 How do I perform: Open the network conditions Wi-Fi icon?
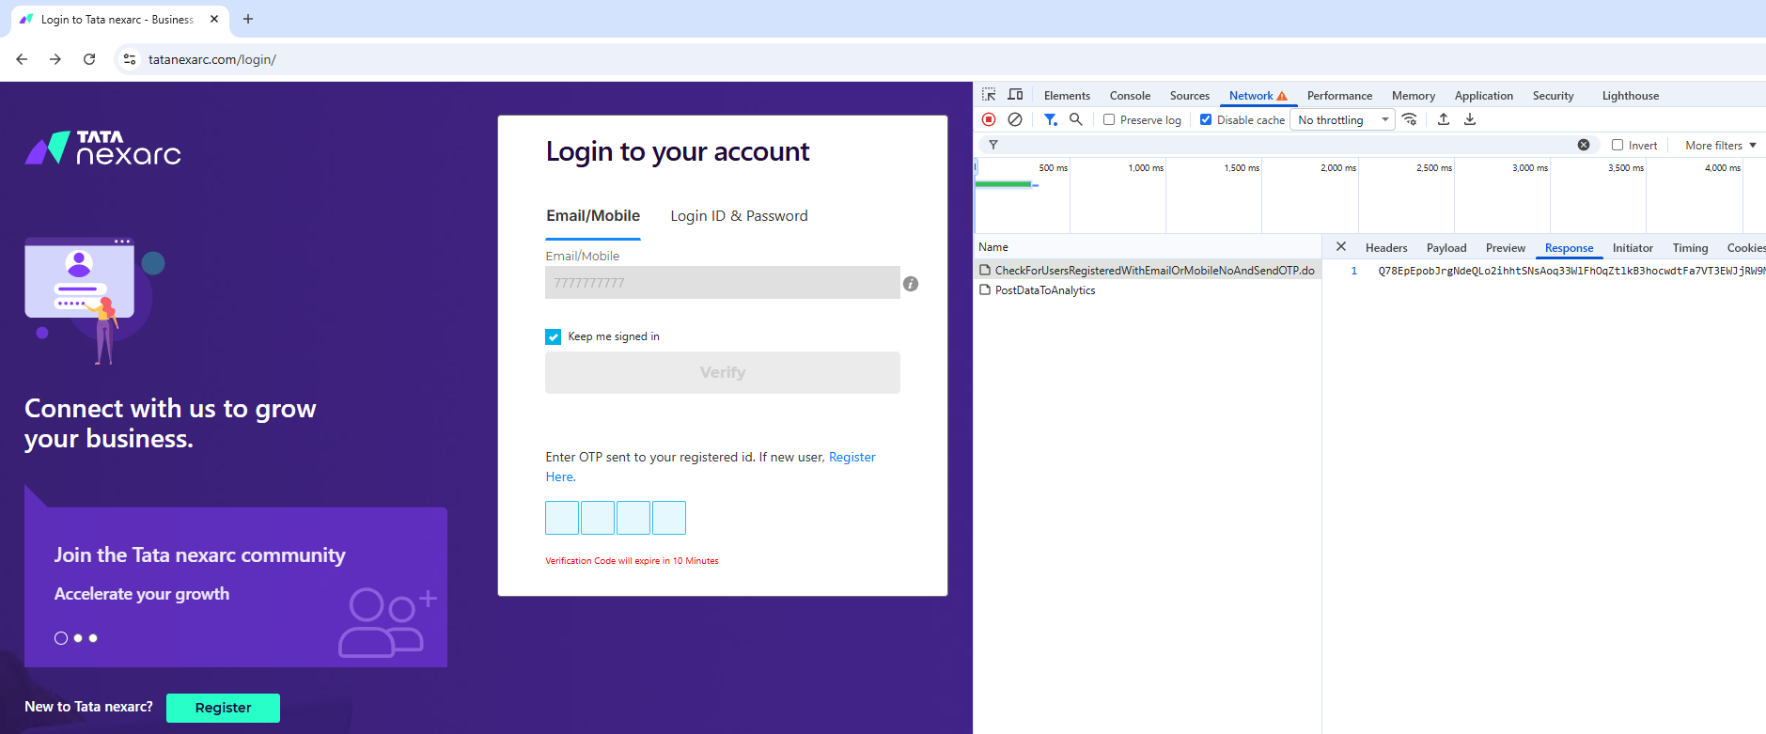pos(1409,119)
